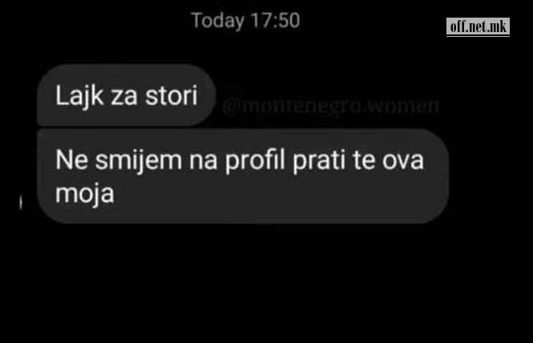Click the word "moja" on the second line
The height and width of the screenshot is (343, 533).
click(x=85, y=194)
